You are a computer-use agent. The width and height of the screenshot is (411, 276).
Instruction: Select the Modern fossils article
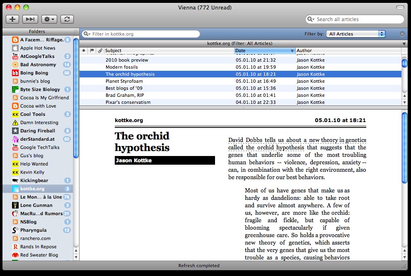click(x=240, y=67)
